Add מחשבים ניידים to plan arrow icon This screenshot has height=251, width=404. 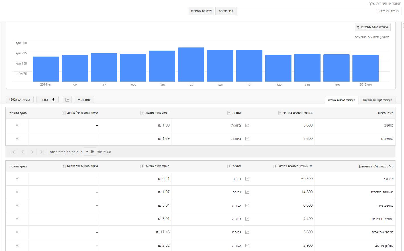pyautogui.click(x=17, y=219)
